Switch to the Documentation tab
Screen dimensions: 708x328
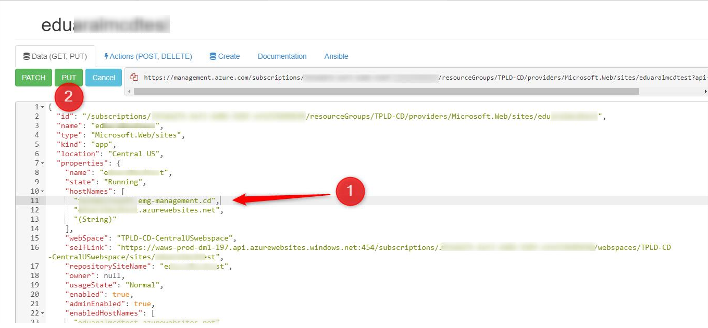pyautogui.click(x=282, y=56)
